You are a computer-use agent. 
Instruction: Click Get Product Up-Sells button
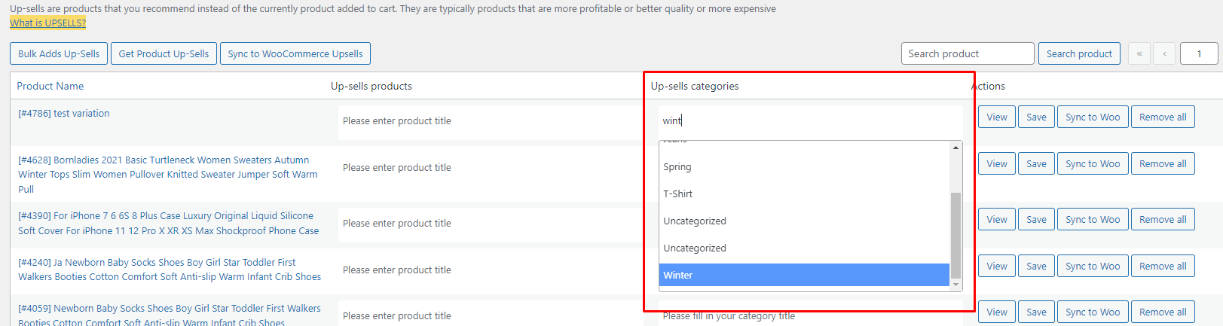[164, 53]
